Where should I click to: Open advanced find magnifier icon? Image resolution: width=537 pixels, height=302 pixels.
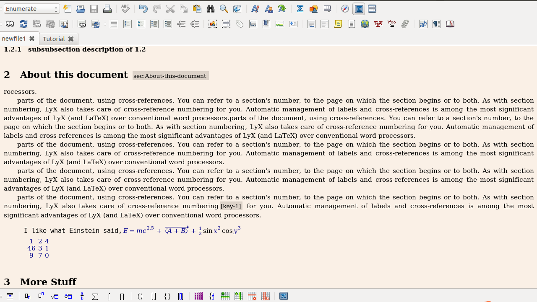point(224,9)
